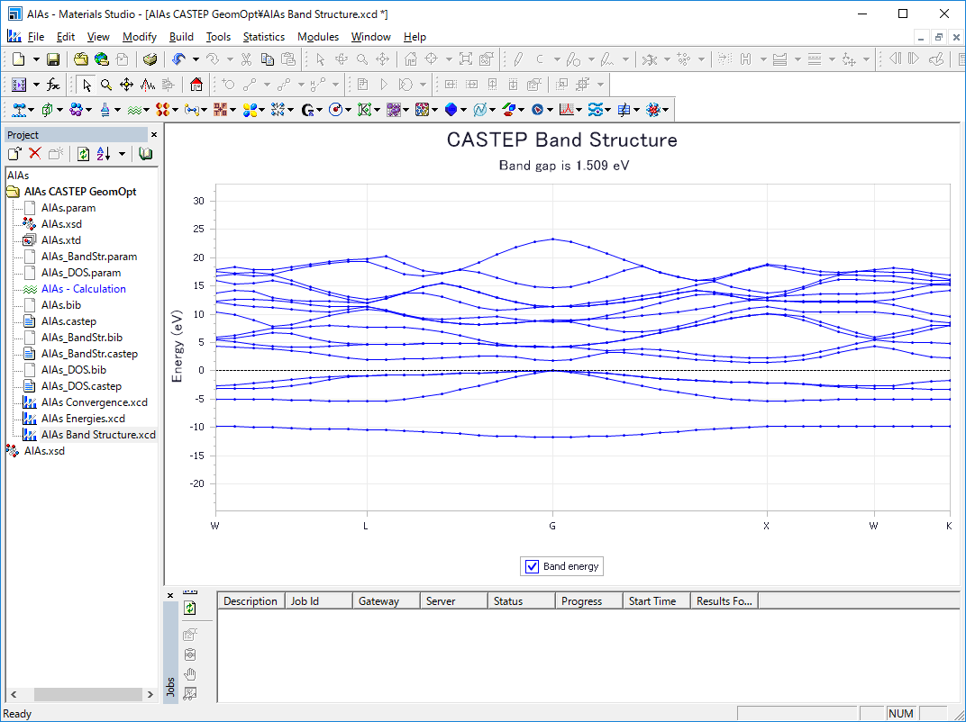Open the dropdown arrow beside New document icon

tap(36, 59)
